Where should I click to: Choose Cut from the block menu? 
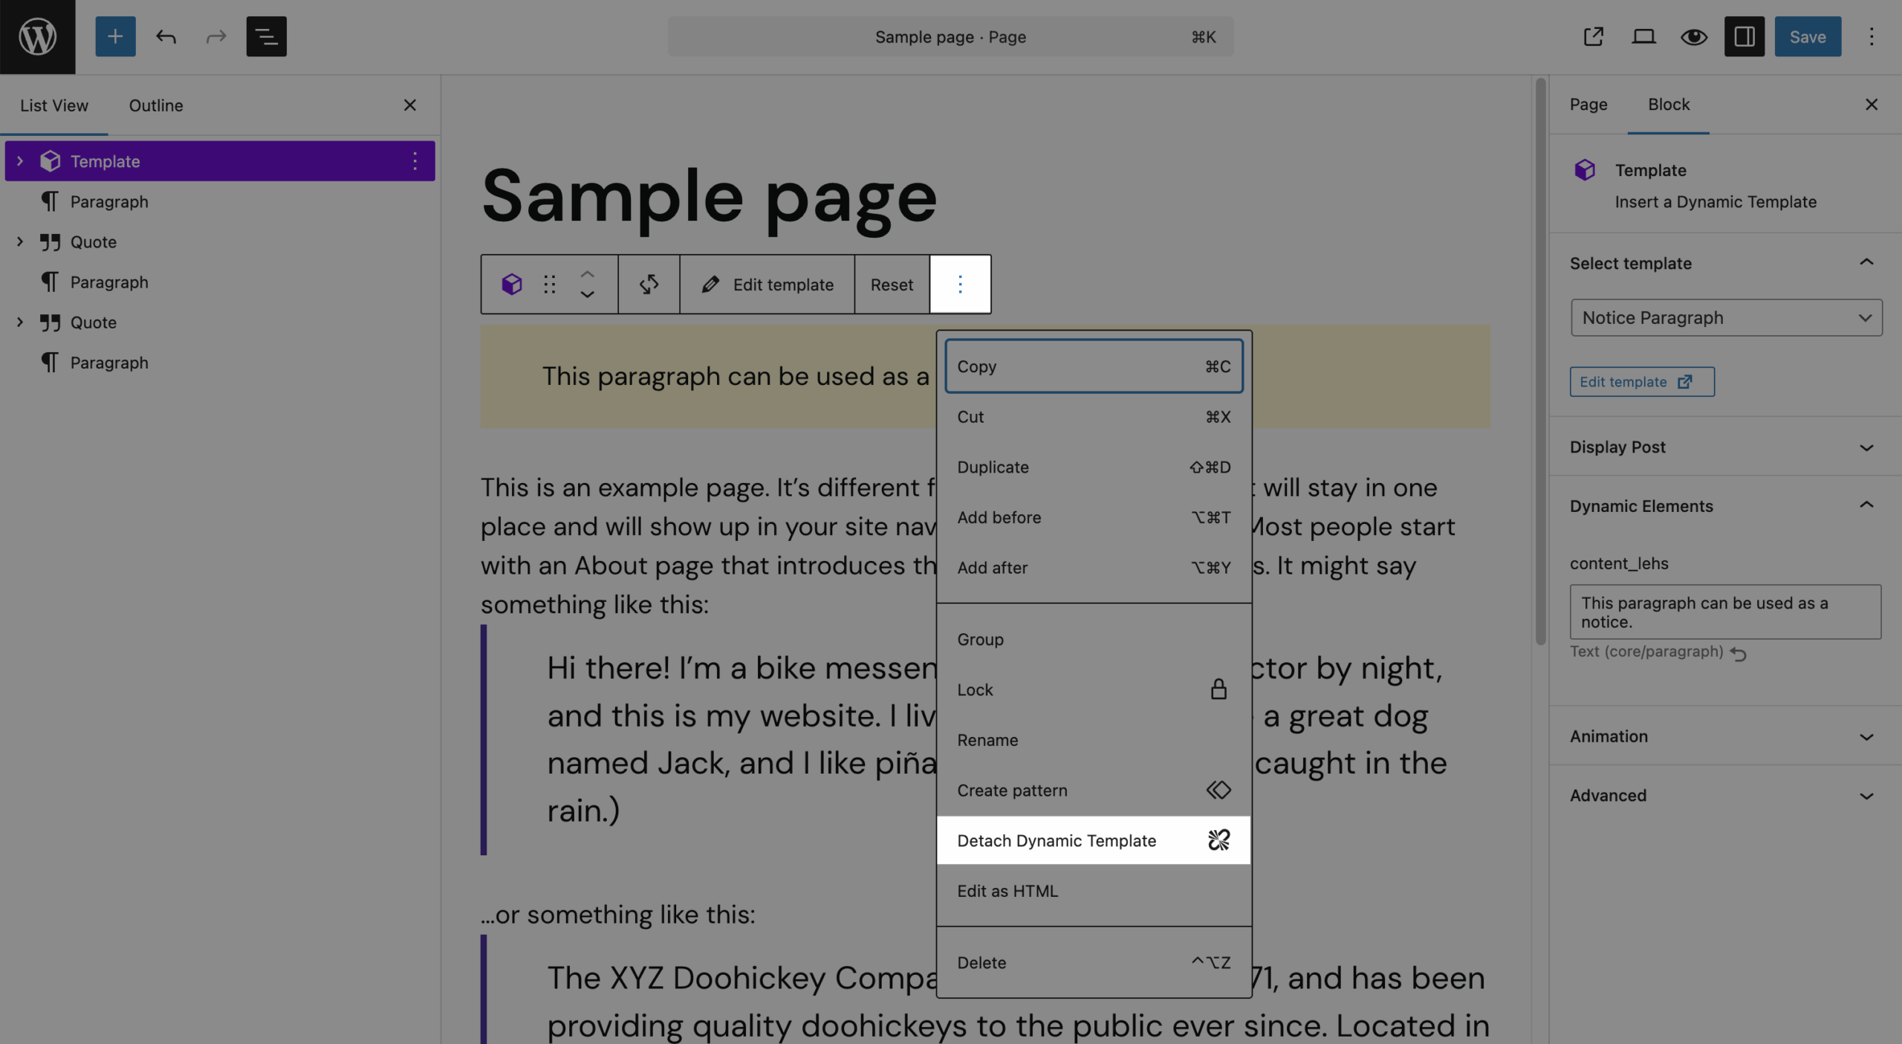tap(1094, 417)
